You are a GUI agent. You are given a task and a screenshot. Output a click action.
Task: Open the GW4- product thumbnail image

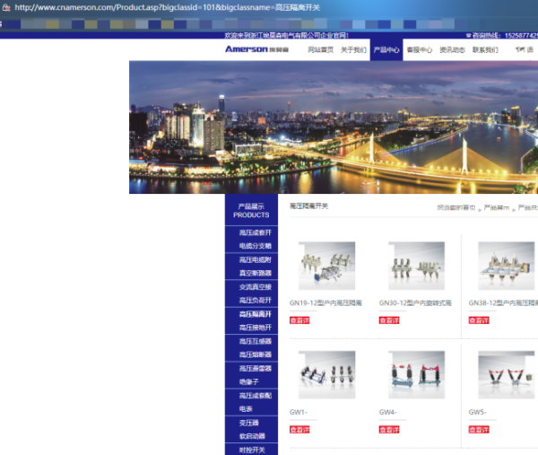[x=416, y=374]
